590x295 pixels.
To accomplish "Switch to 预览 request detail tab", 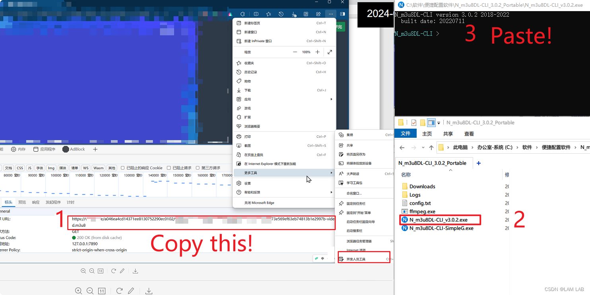I will 22,202.
